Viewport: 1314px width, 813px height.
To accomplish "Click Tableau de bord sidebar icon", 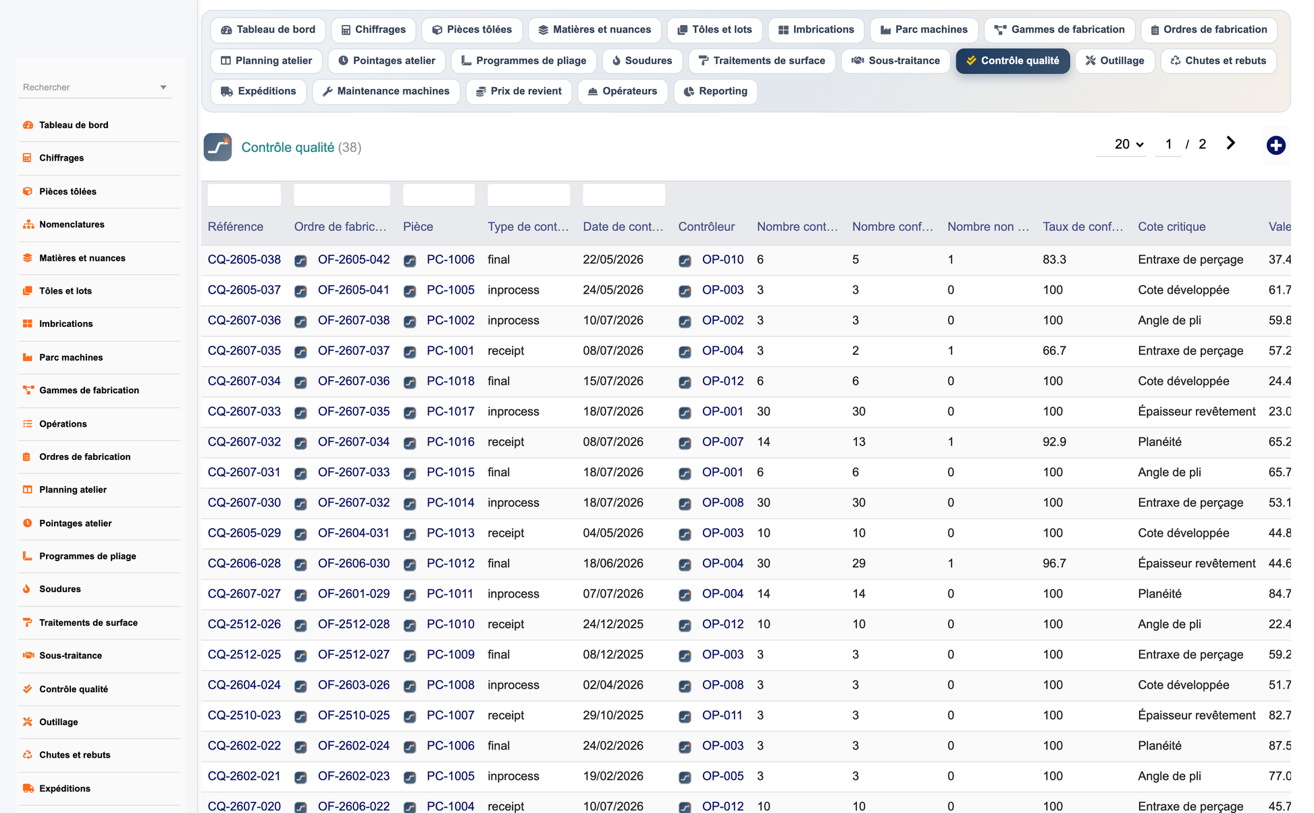I will point(28,125).
